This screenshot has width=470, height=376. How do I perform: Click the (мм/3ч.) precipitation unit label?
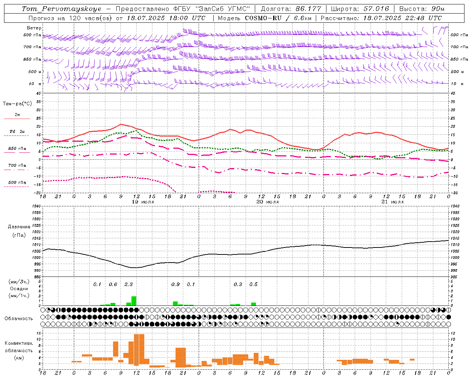[19, 282]
